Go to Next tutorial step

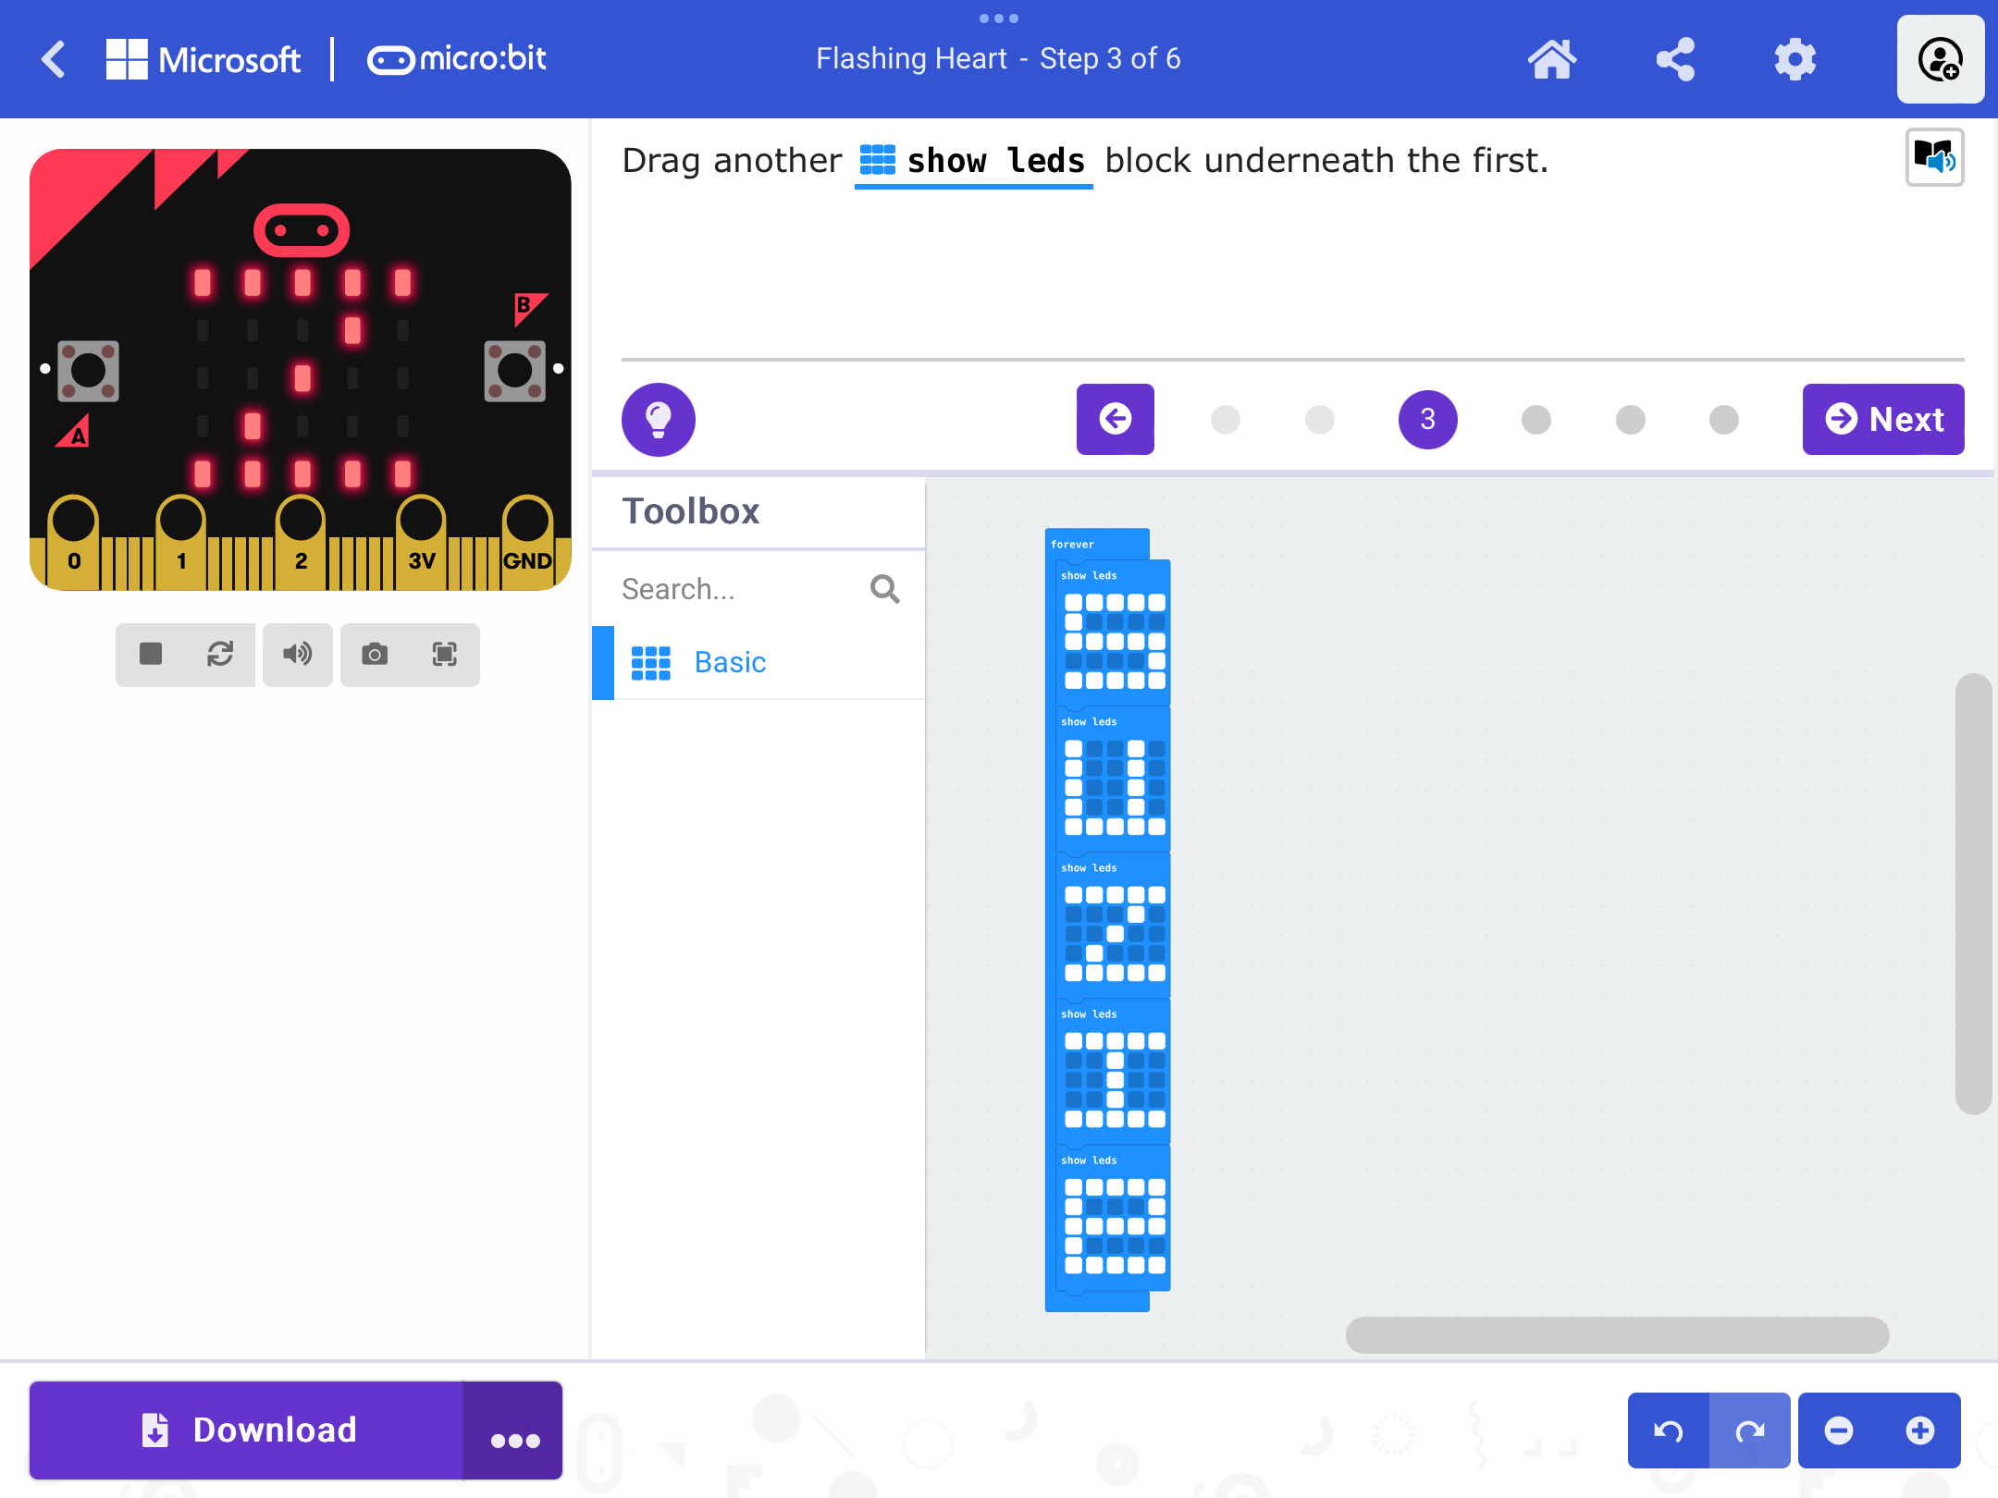tap(1882, 419)
